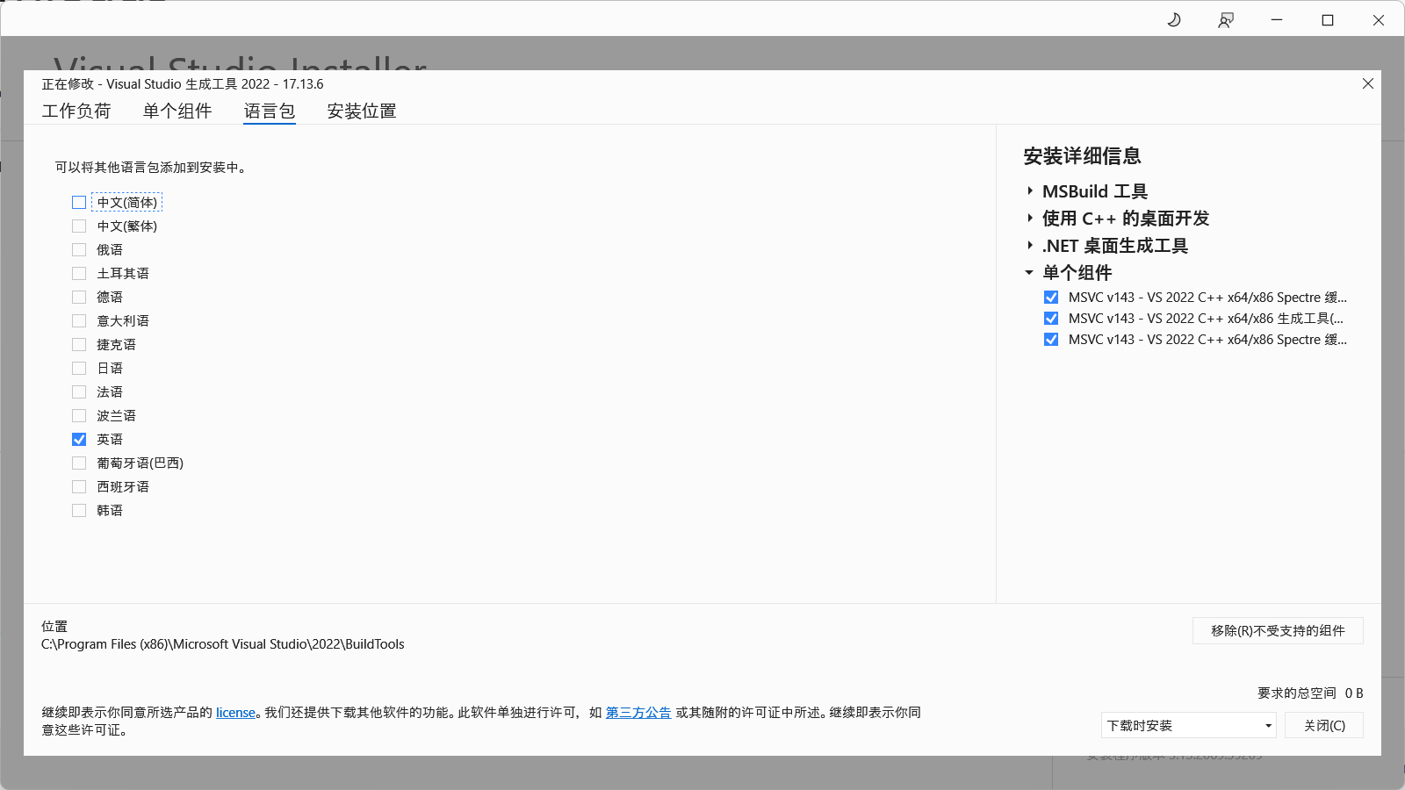This screenshot has width=1405, height=790.
Task: Check the 中文(简体) language pack
Action: tap(79, 203)
